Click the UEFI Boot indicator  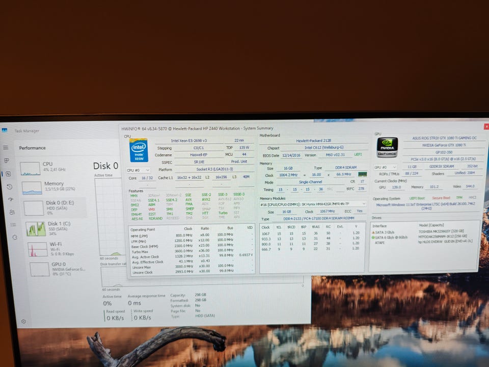pyautogui.click(x=417, y=198)
